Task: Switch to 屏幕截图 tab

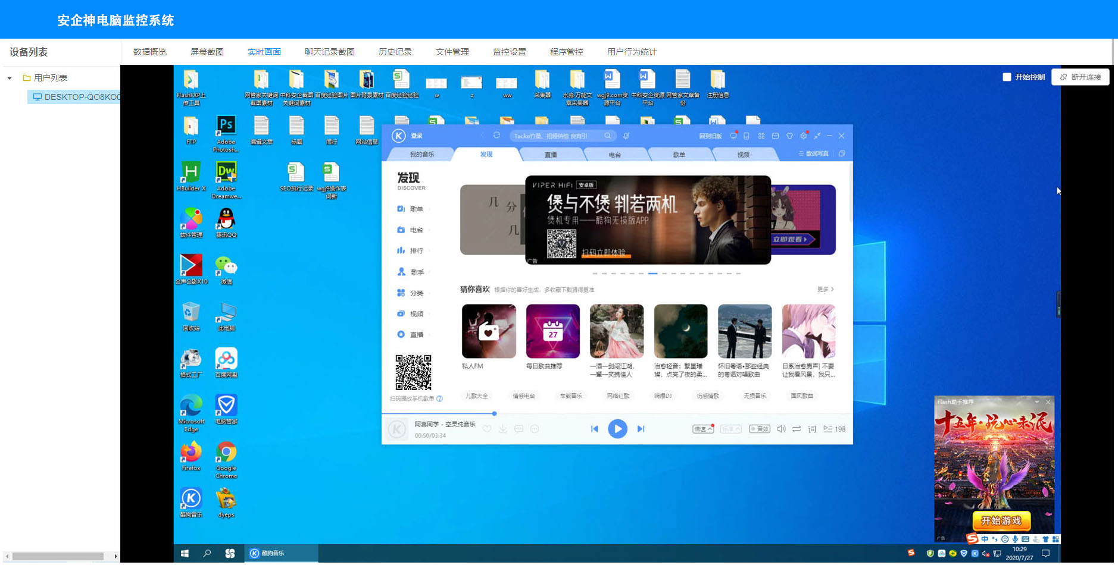Action: coord(207,52)
